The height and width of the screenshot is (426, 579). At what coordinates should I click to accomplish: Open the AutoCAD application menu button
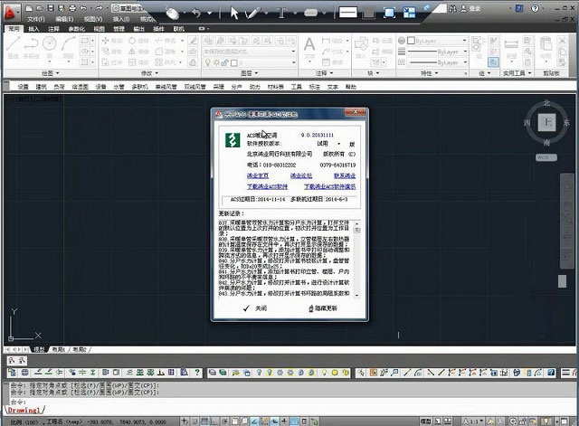point(12,12)
